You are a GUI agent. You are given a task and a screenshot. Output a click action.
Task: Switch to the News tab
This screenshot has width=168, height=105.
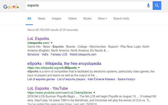(x=41, y=19)
